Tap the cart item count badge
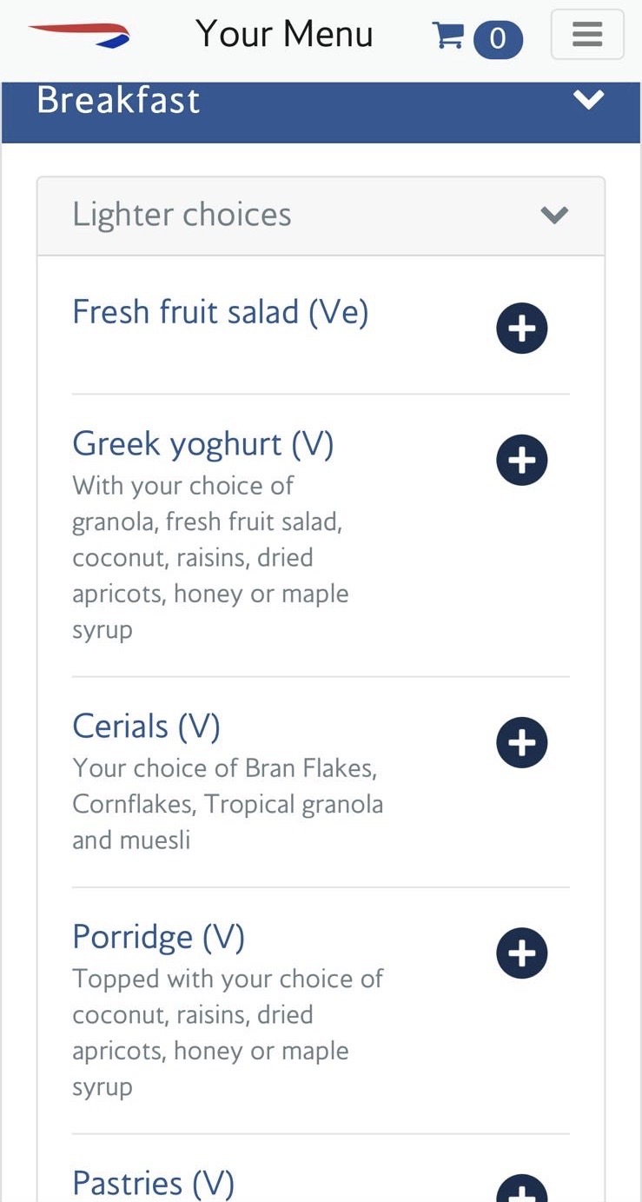This screenshot has height=1202, width=642. 498,38
